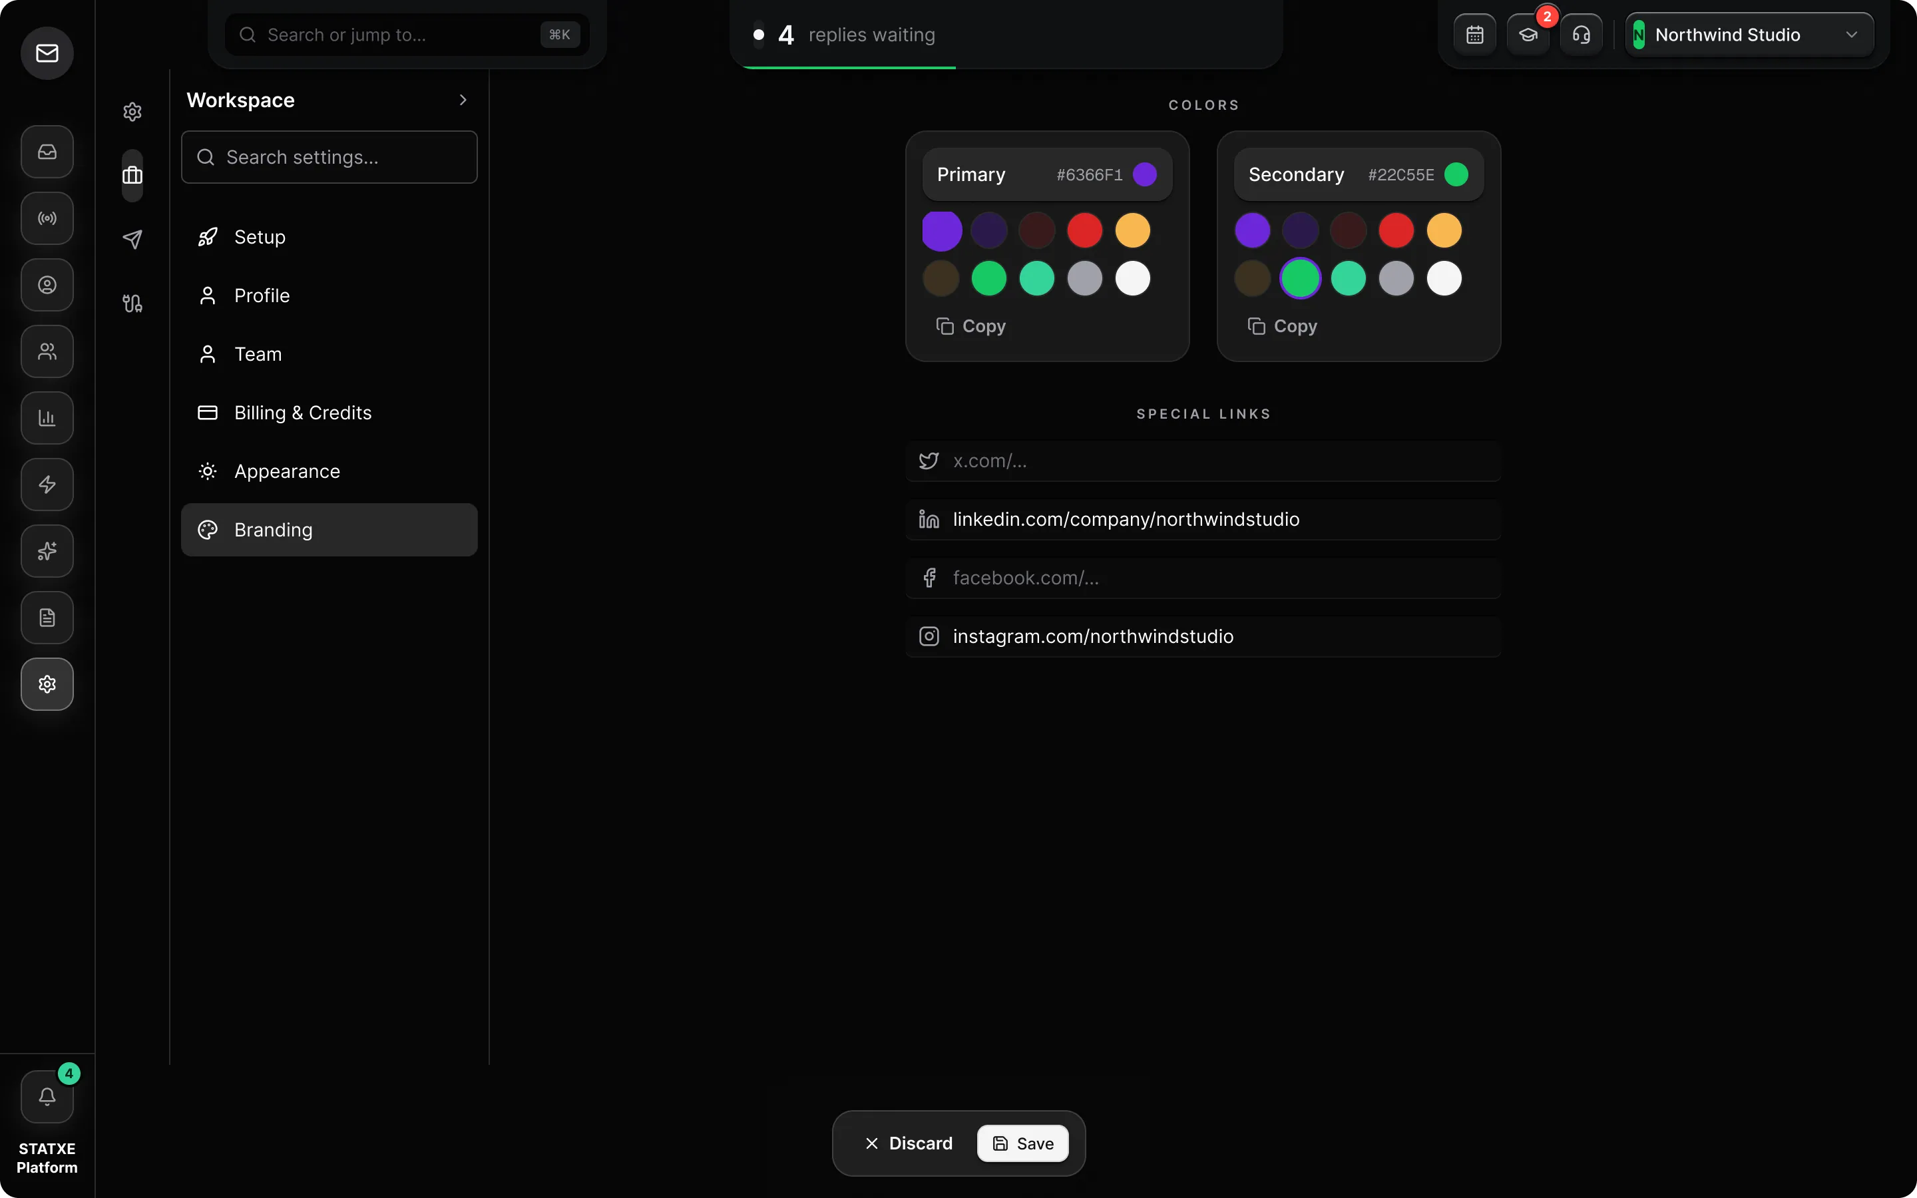
Task: Open the document page icon in sidebar
Action: point(47,617)
